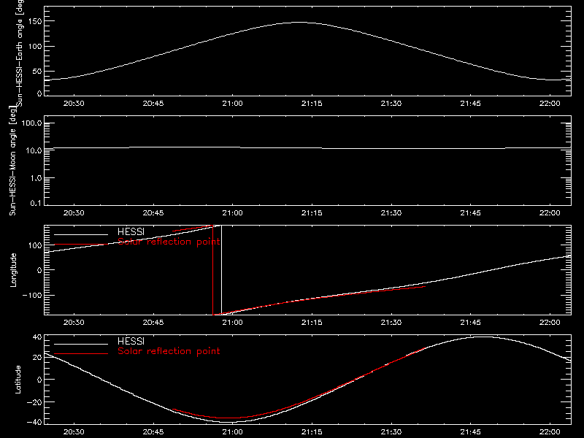
Task: Select the 20:30 time label under Earth angle plot
Action: coord(74,104)
